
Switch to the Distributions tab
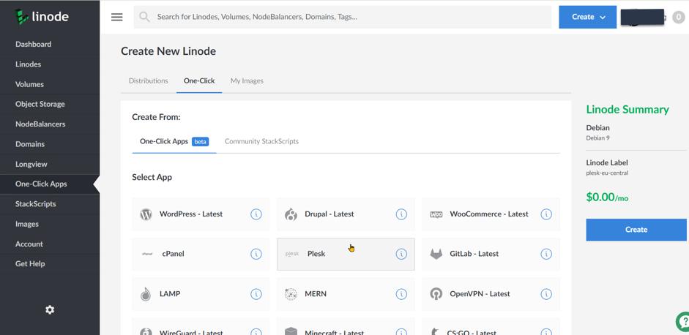[148, 80]
